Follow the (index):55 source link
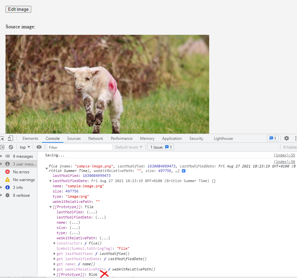The width and height of the screenshot is (297, 278). (284, 155)
